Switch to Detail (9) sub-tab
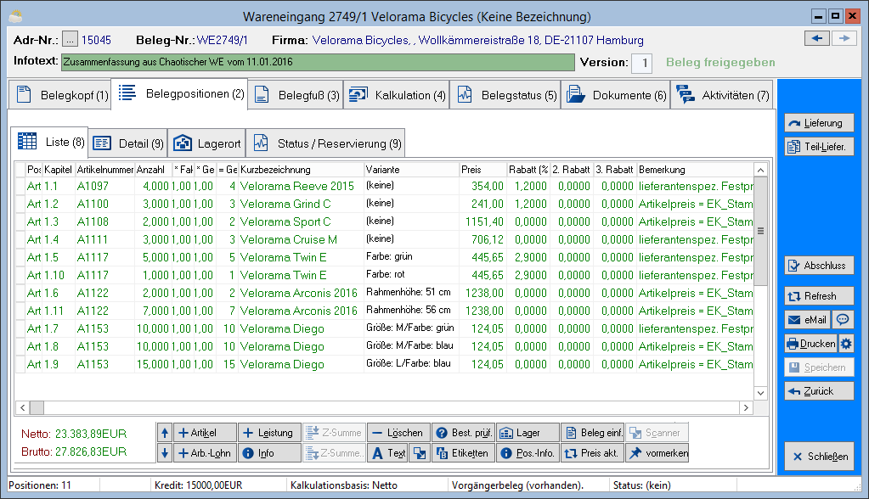869x499 pixels. tap(128, 143)
